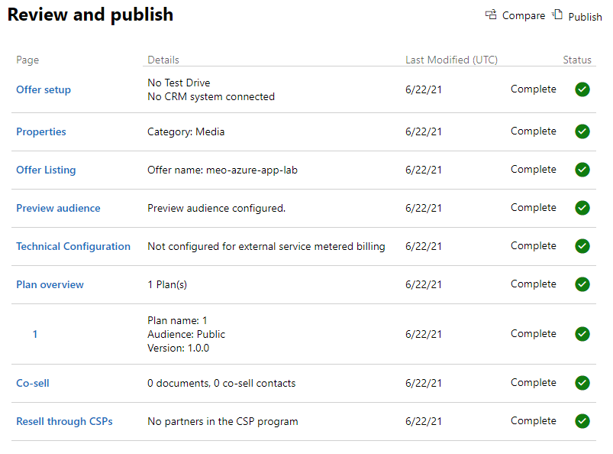Click the status checkmark for Preview audience
This screenshot has height=454, width=613.
coord(582,207)
